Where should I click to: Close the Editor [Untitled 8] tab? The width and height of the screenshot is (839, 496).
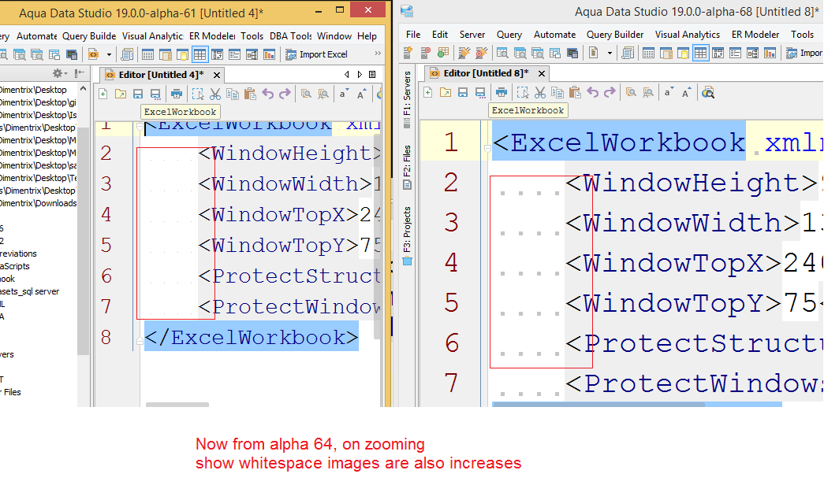pyautogui.click(x=542, y=73)
